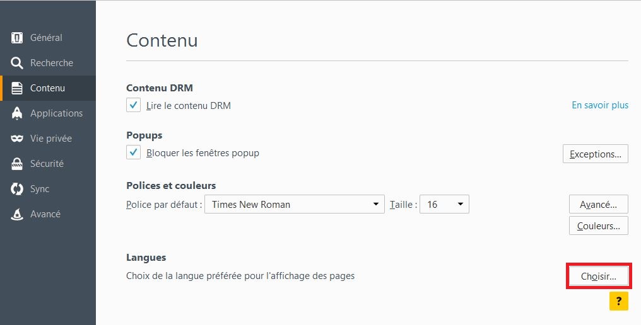Switch to the Sécurité section
The image size is (641, 325).
[x=47, y=164]
